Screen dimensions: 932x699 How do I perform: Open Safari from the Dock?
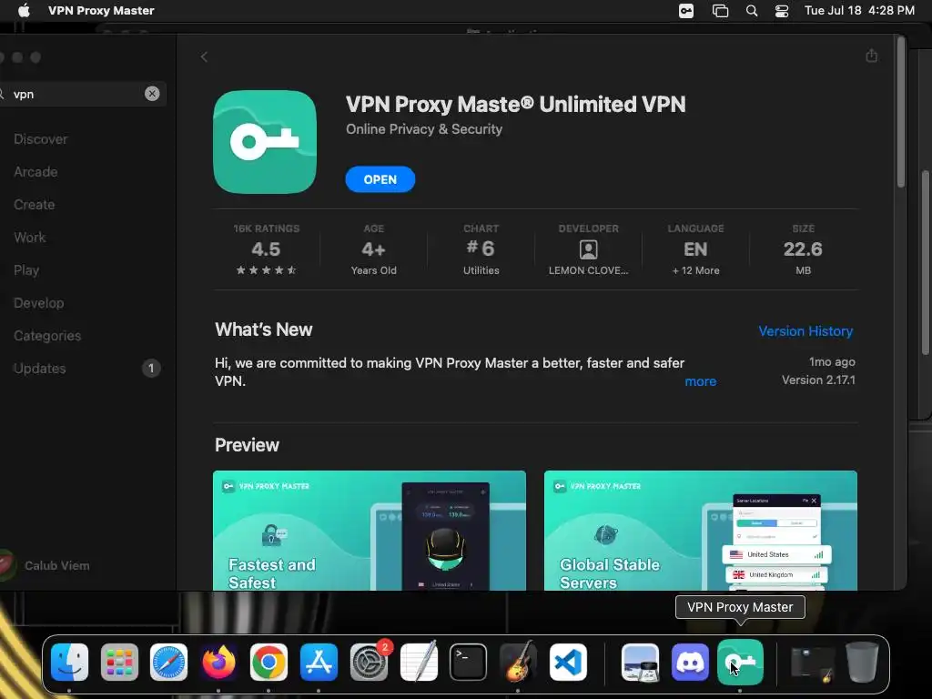168,662
